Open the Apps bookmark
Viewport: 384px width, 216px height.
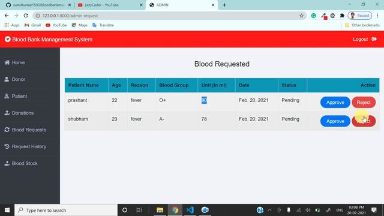click(12, 25)
